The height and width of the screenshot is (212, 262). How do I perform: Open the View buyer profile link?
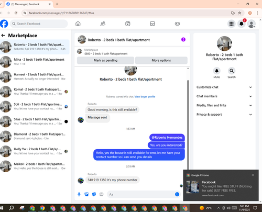145,97
